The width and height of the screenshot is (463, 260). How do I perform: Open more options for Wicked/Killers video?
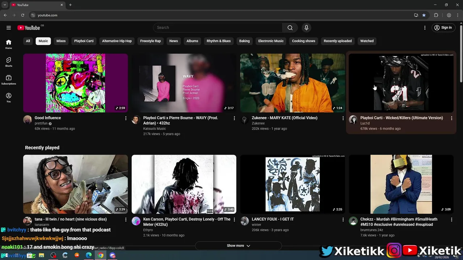451,118
